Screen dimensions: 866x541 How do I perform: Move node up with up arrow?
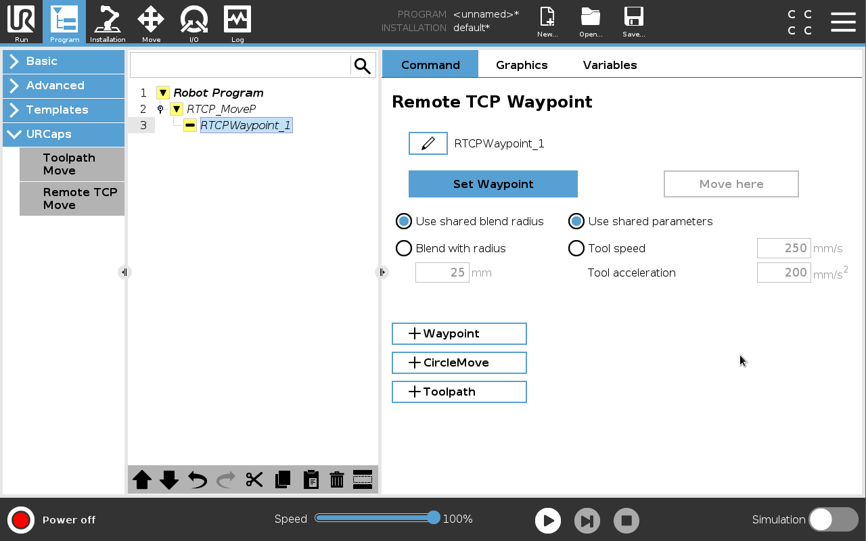[142, 480]
